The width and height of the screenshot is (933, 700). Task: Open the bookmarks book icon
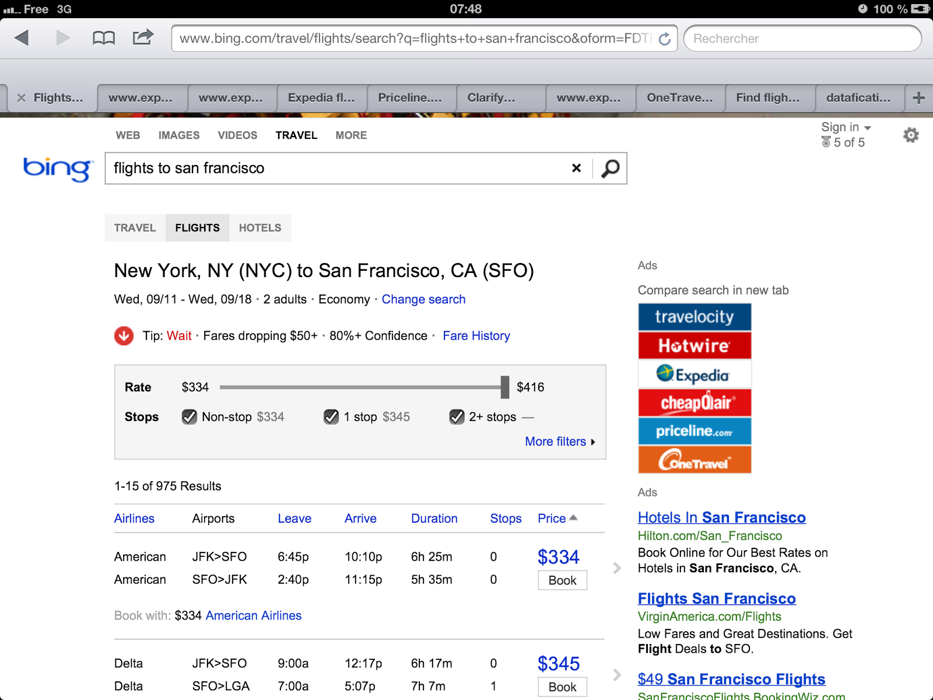[x=104, y=38]
